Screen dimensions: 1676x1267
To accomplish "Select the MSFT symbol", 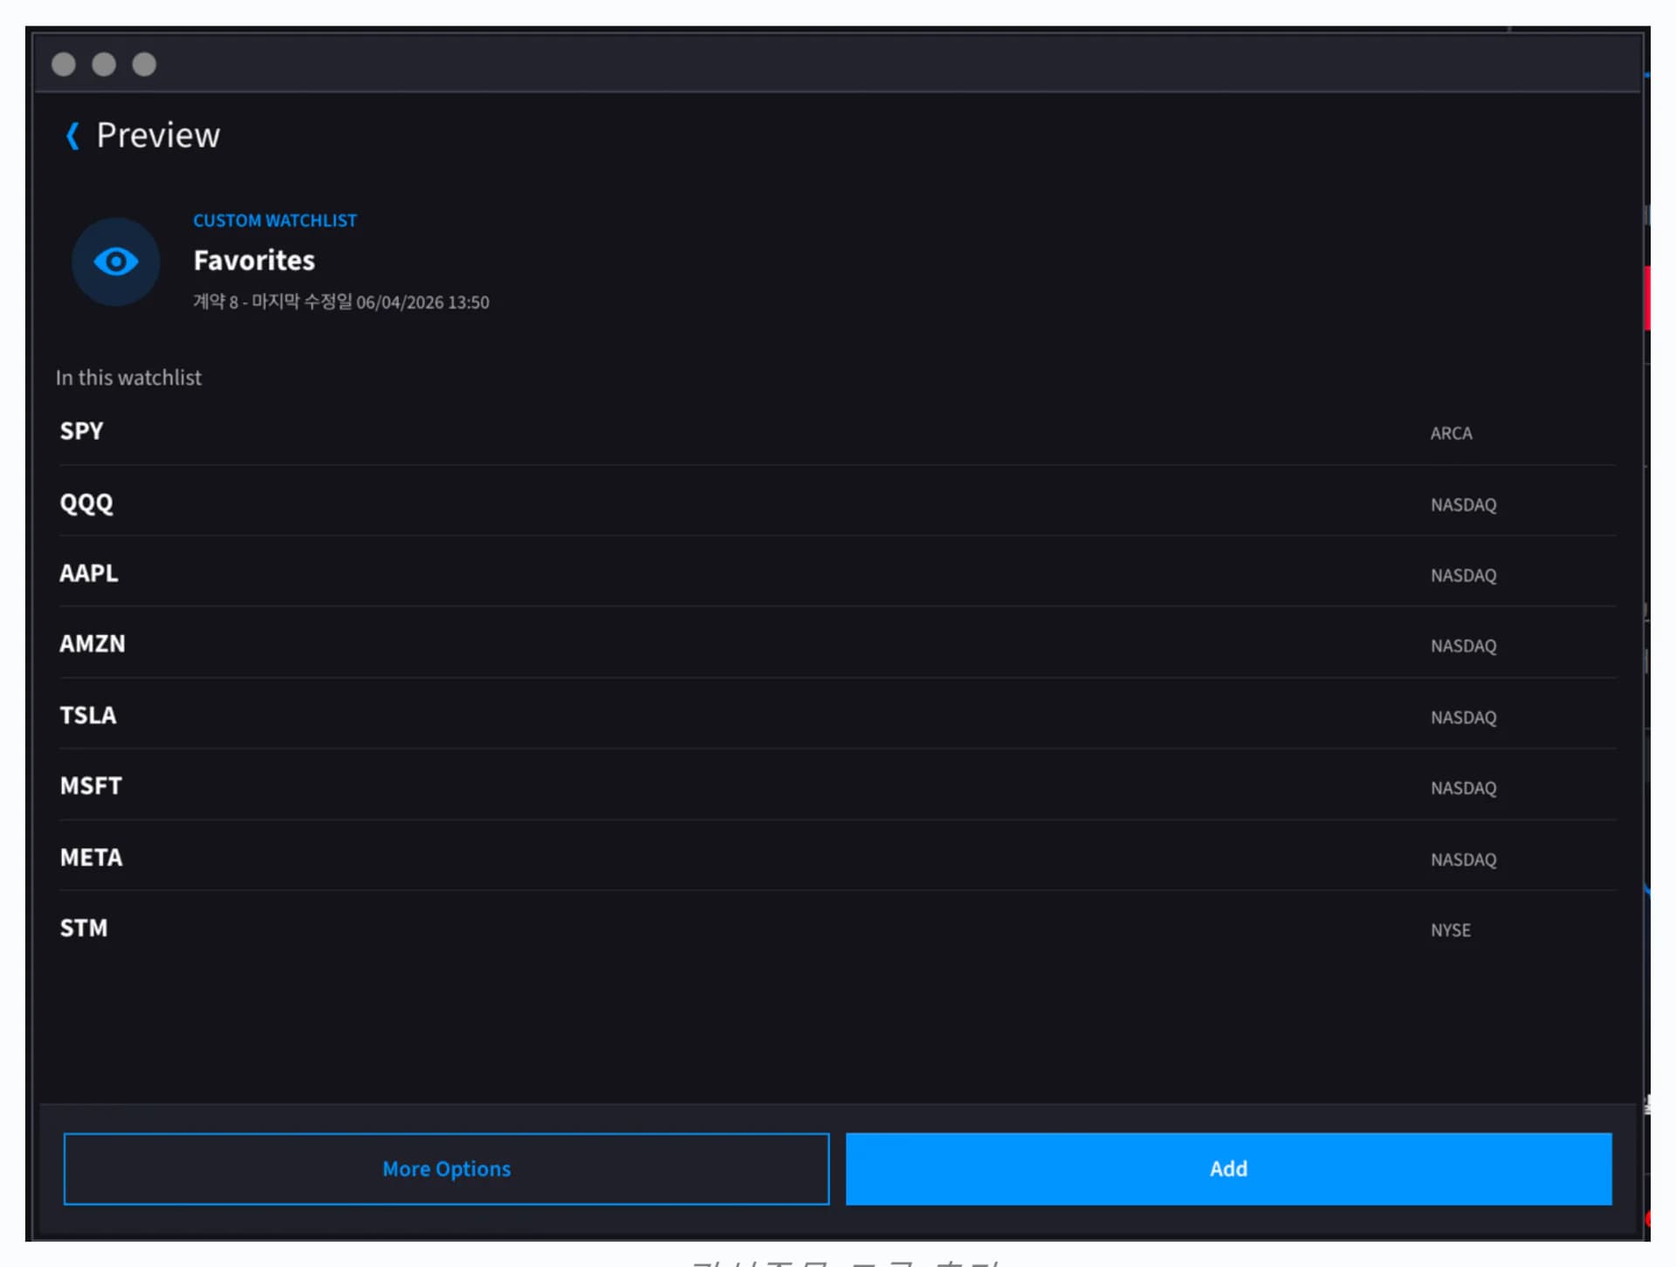I will point(91,786).
